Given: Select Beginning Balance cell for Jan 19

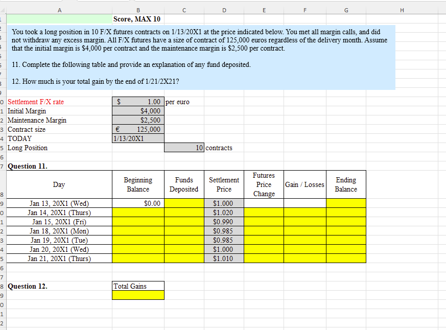Looking at the screenshot, I should tap(138, 240).
